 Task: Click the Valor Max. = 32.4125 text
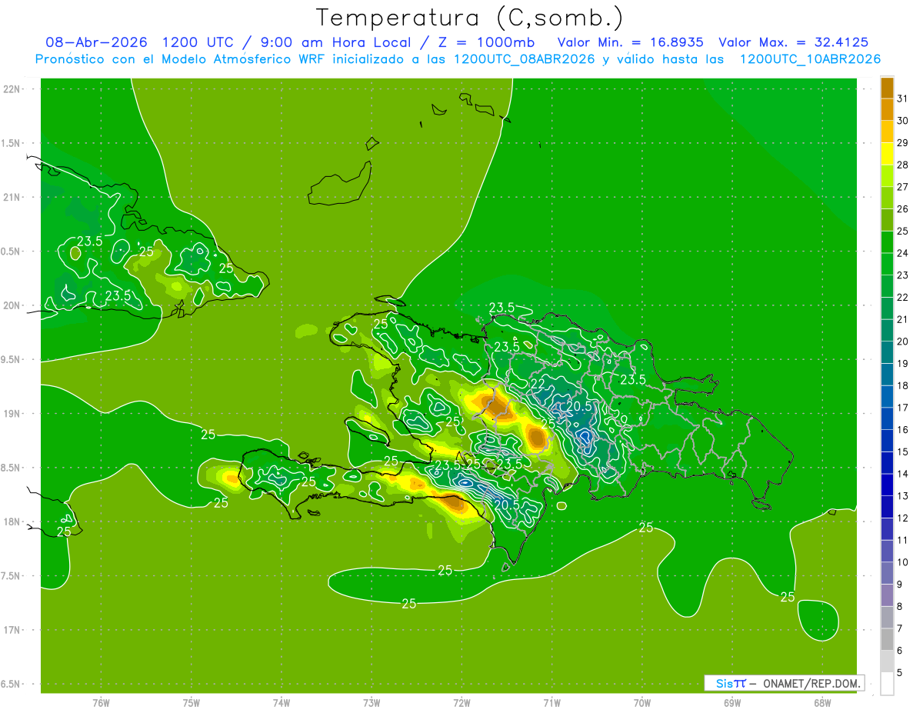click(793, 42)
